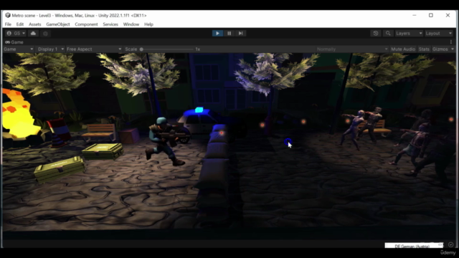
Task: Open Undo History icon
Action: click(x=376, y=34)
